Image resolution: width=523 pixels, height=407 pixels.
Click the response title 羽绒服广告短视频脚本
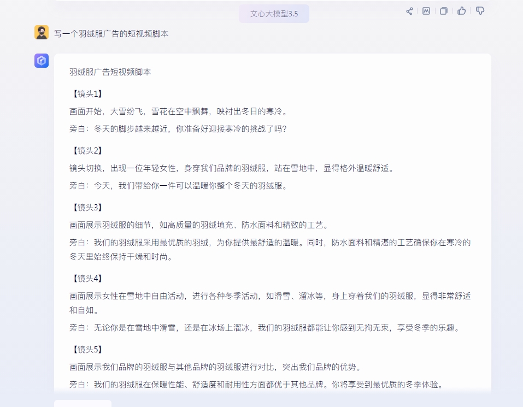(110, 72)
